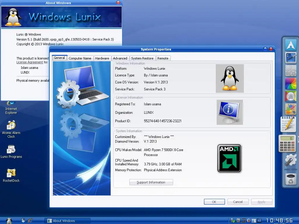Viewport: 299px width, 224px height.
Task: Select the General tab
Action: click(59, 58)
